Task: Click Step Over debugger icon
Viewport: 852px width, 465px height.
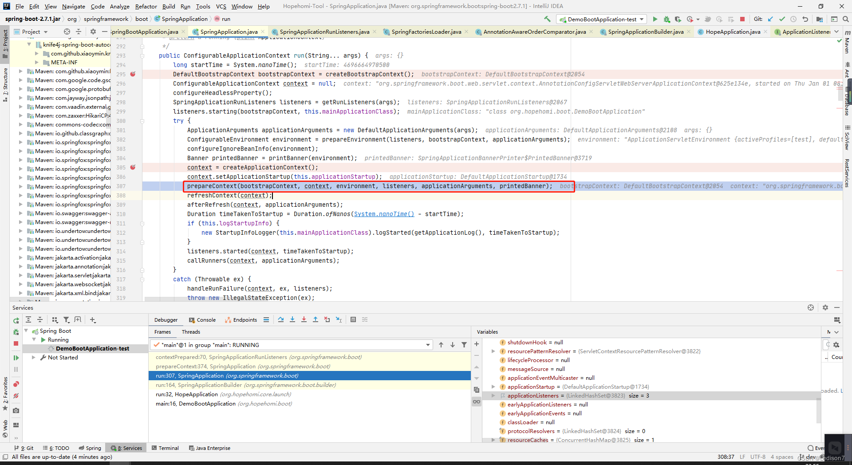Action: [281, 319]
